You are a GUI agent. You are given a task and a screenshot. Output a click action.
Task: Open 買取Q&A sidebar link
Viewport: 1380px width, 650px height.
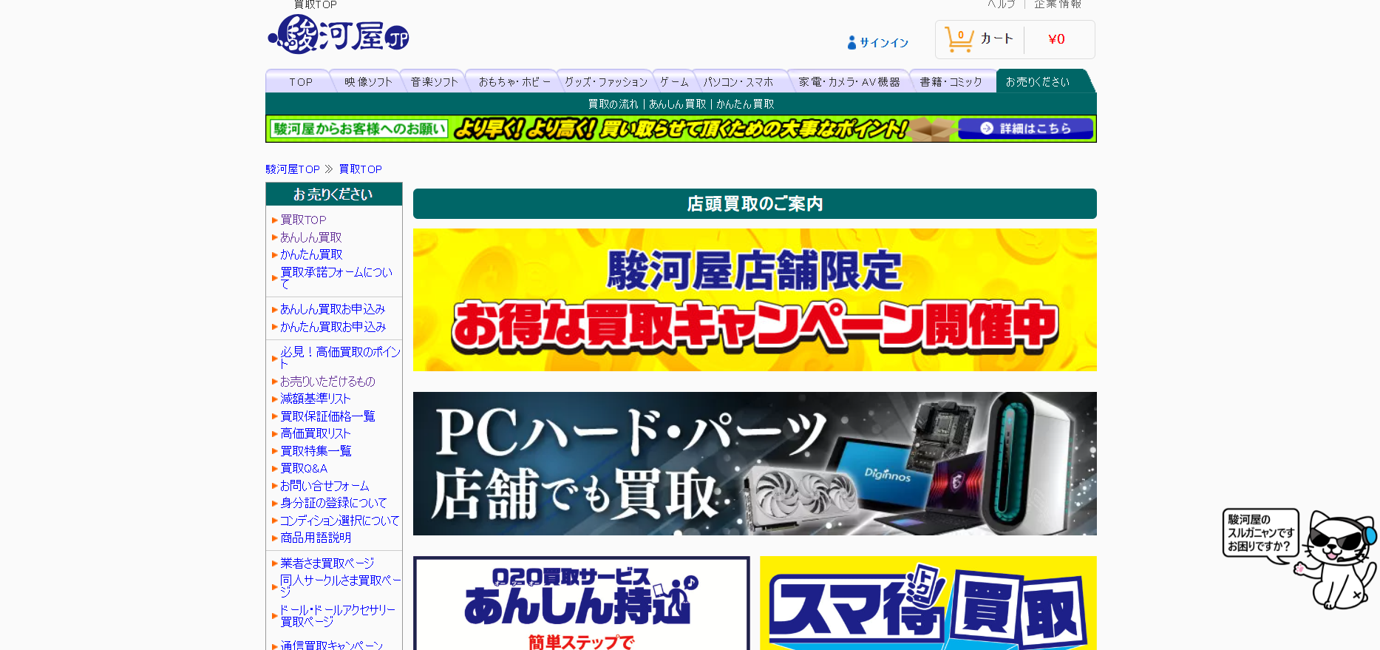tap(304, 468)
